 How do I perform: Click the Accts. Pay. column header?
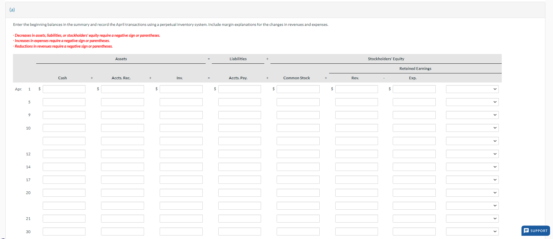(238, 78)
